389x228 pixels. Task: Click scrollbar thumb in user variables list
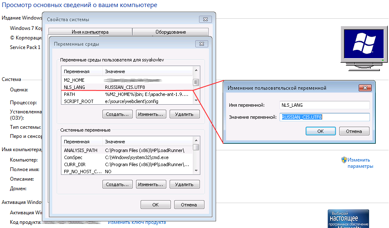[196, 82]
